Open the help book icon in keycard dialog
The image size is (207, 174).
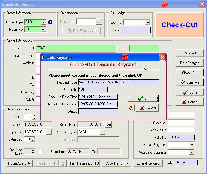(131, 108)
